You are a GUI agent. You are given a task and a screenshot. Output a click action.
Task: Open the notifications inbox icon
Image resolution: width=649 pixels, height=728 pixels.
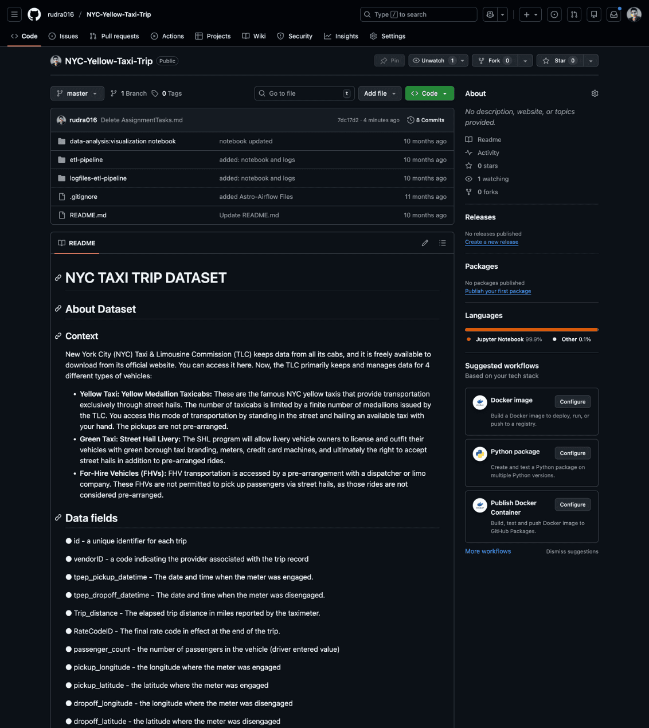613,14
